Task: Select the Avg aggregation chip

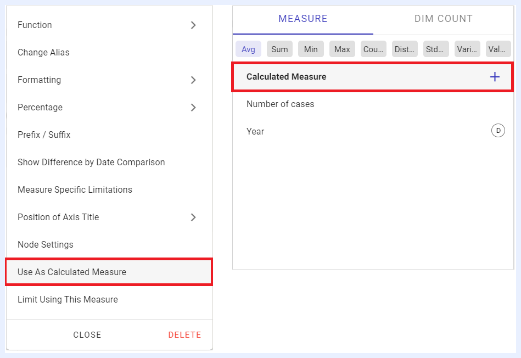Action: [248, 49]
